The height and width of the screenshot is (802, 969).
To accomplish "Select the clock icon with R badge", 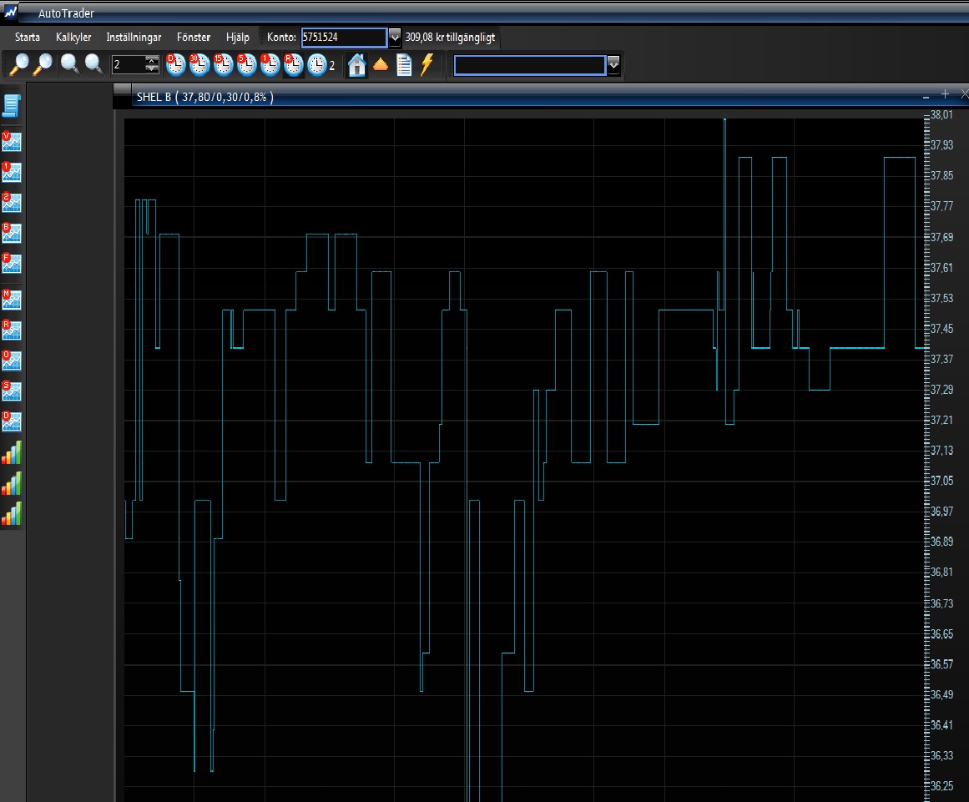I will [293, 65].
